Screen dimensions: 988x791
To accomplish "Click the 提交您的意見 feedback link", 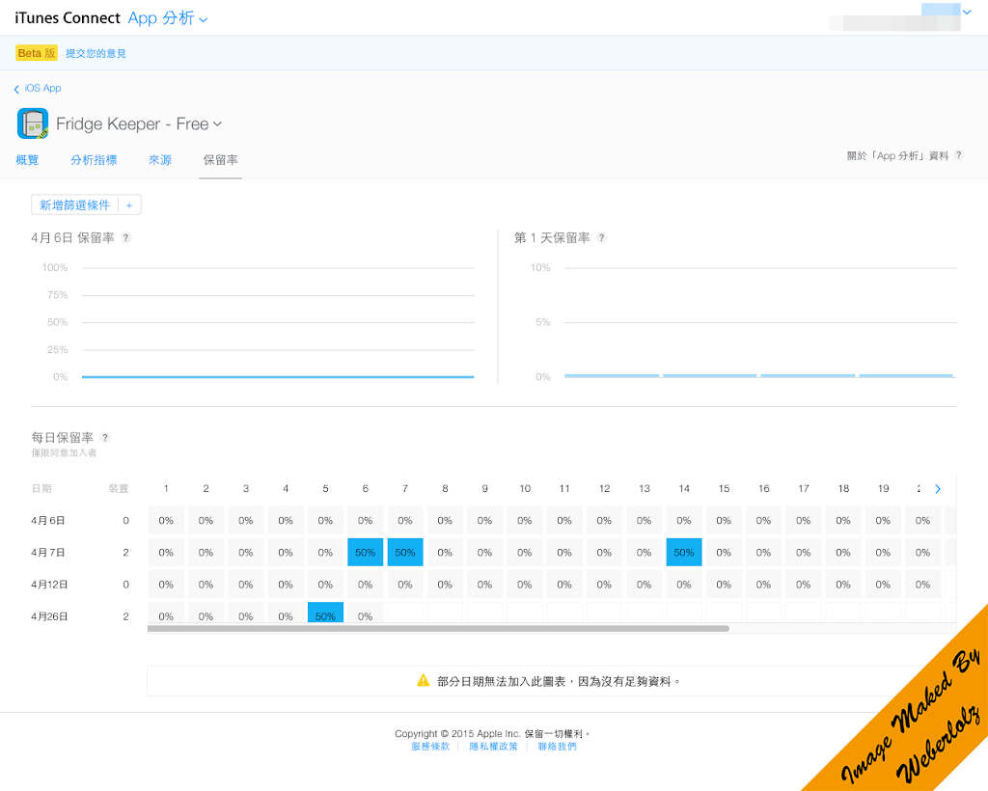I will coord(96,53).
